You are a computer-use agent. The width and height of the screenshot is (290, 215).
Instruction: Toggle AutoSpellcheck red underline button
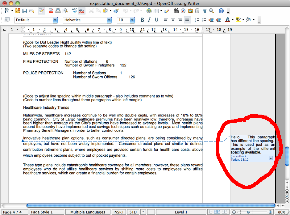[x=82, y=11]
